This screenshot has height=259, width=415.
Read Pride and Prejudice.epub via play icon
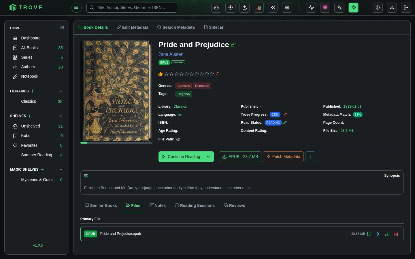pyautogui.click(x=378, y=234)
